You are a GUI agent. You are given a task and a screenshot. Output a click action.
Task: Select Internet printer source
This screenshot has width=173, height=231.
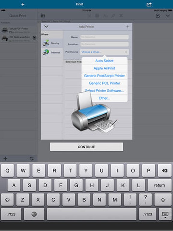[x=52, y=52]
